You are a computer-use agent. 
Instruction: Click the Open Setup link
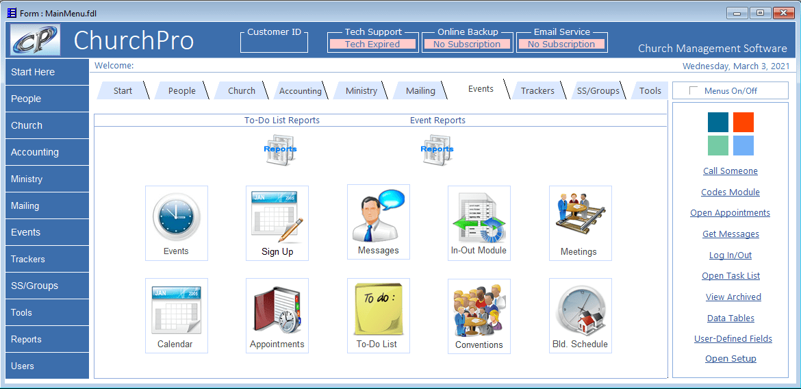pos(730,358)
